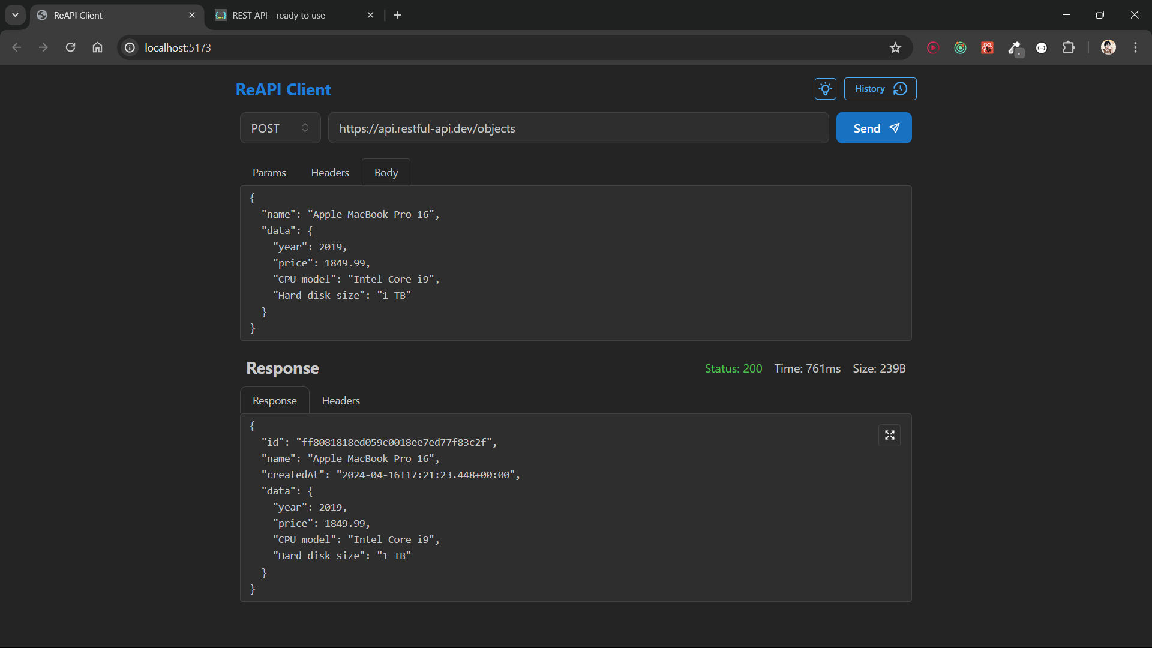This screenshot has height=648, width=1152.
Task: Open the browser profile avatar
Action: coord(1108,47)
